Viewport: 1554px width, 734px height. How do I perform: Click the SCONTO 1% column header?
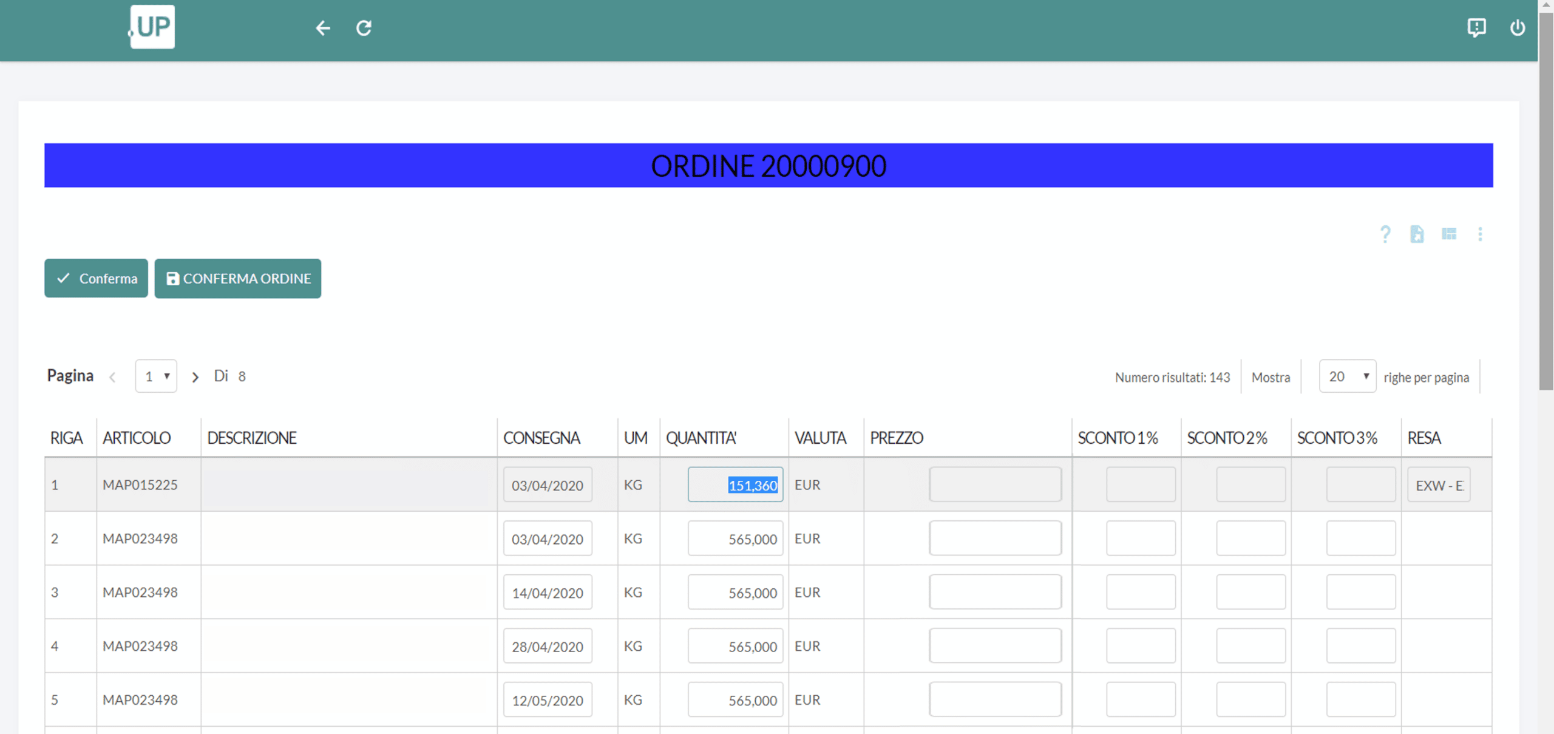pyautogui.click(x=1118, y=438)
